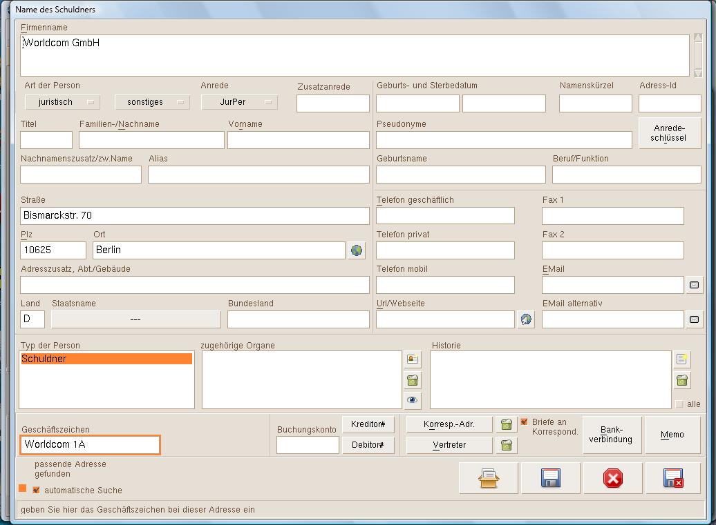Open the juristisch dropdown under Art der Person
Screen dimensions: 716x525
[63, 102]
